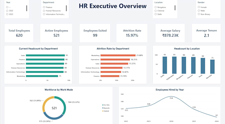The height and width of the screenshot is (124, 225).
Task: Click the 175 (33.59%) donut label
Action: (x=45, y=121)
